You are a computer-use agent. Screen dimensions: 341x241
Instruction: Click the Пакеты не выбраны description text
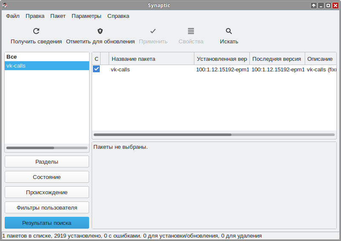pos(121,147)
